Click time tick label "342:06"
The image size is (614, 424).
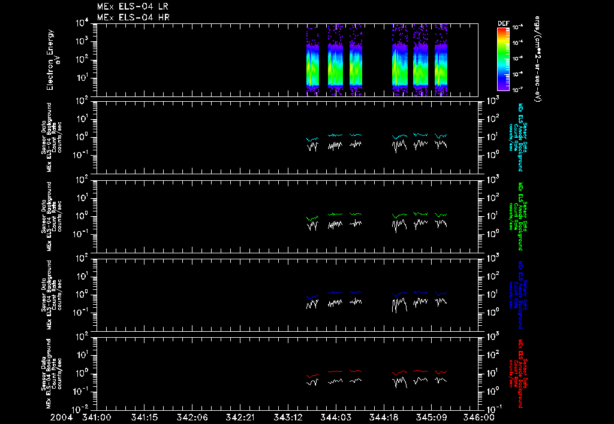tap(192, 418)
